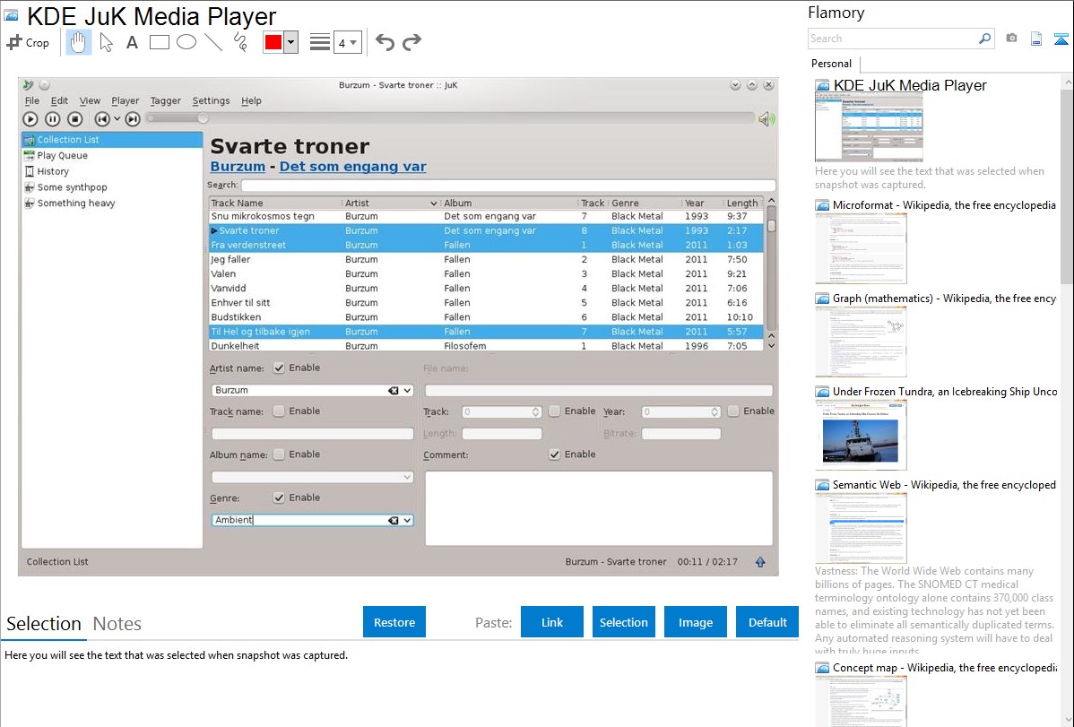Viewport: 1074px width, 727px height.
Task: Select the ellipse shape tool
Action: click(x=186, y=42)
